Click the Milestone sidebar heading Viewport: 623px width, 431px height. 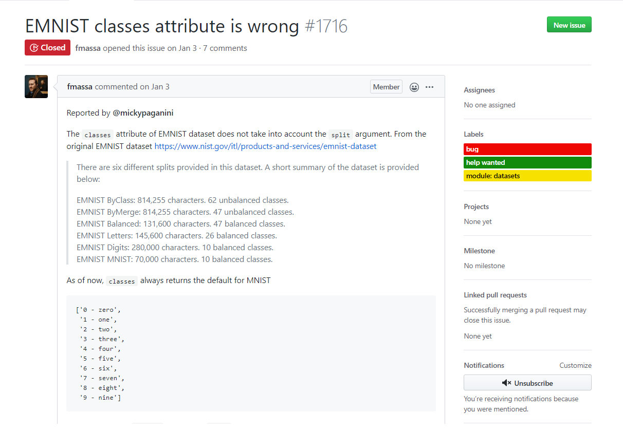click(x=479, y=251)
